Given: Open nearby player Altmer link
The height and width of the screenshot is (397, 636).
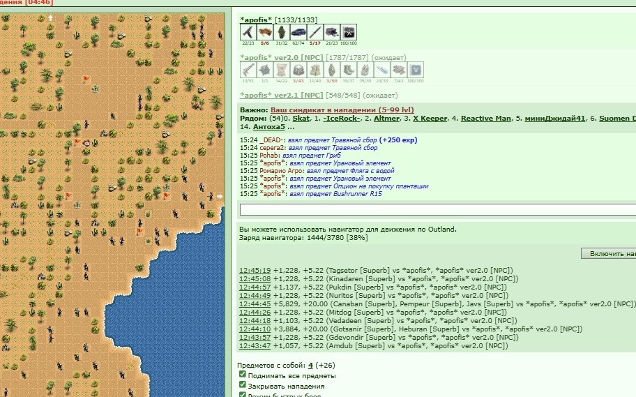Looking at the screenshot, I should (x=386, y=119).
